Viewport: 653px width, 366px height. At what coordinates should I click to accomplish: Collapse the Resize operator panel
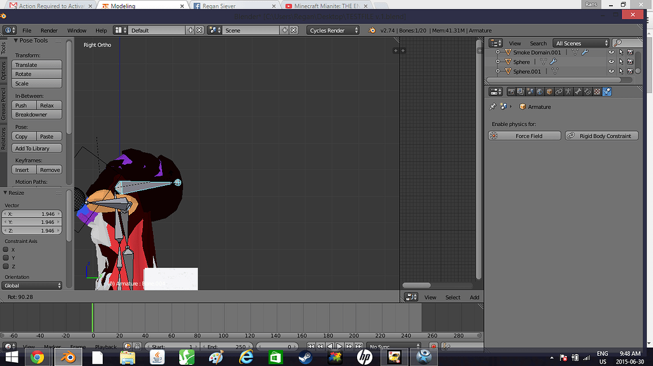pyautogui.click(x=5, y=193)
